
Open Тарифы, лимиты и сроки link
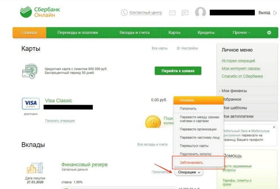pos(237,183)
